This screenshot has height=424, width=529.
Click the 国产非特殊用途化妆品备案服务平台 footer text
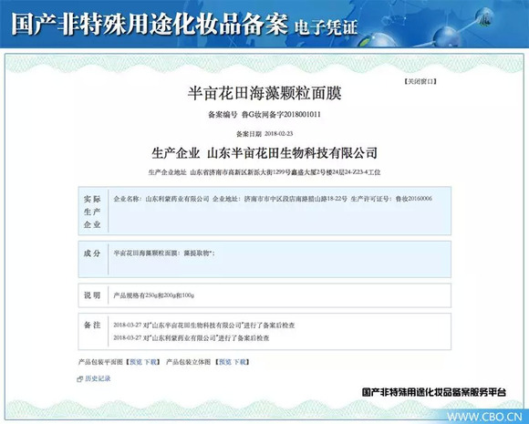434,392
